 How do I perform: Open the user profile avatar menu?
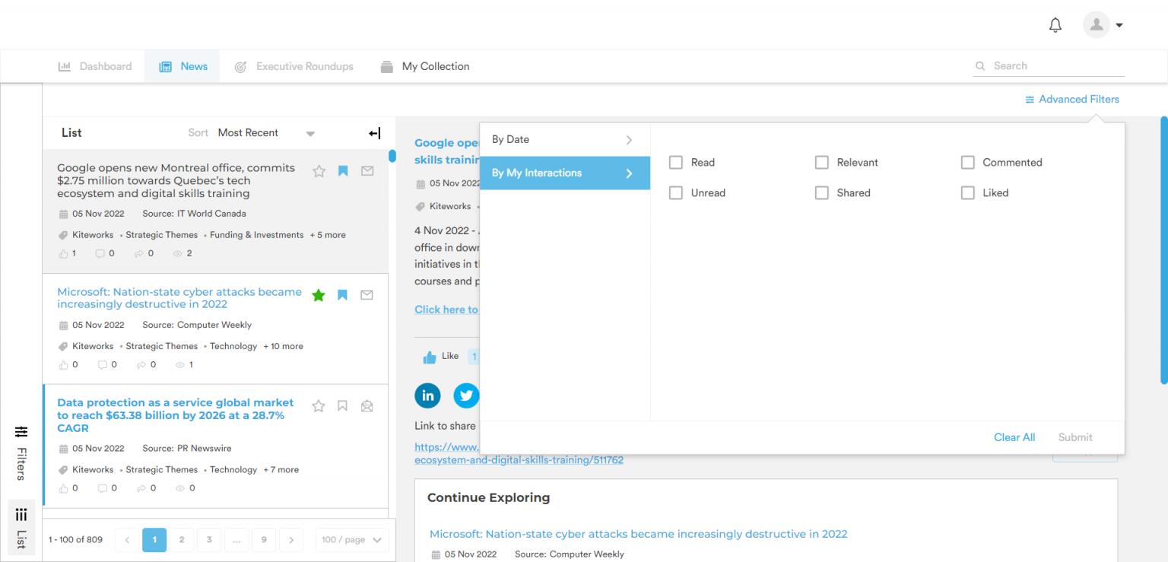pos(1096,25)
